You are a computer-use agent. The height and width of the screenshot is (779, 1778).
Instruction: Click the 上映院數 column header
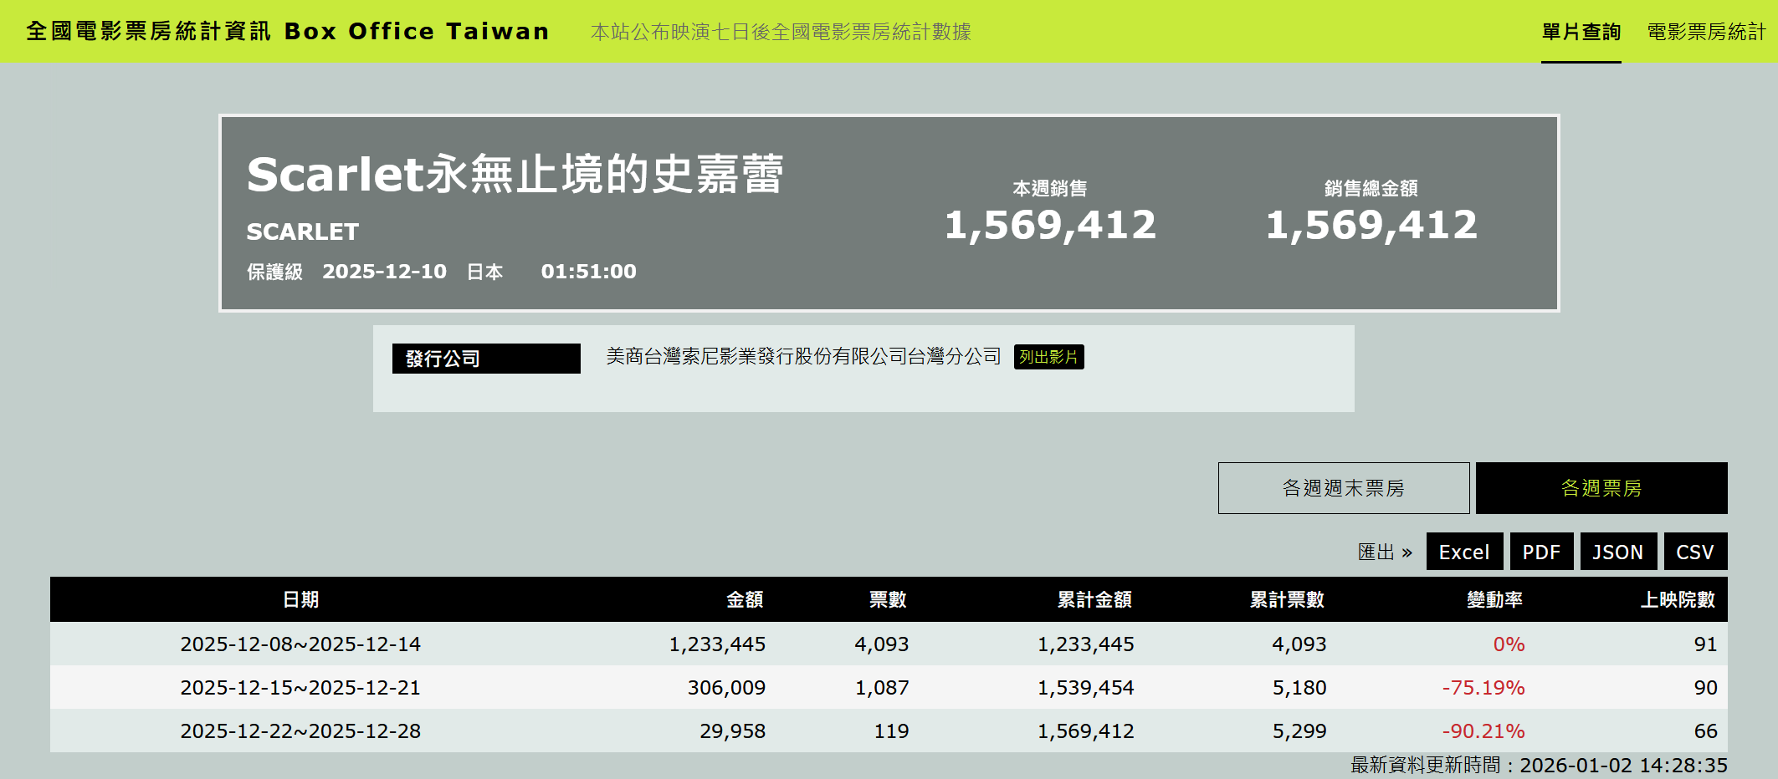[x=1677, y=599]
